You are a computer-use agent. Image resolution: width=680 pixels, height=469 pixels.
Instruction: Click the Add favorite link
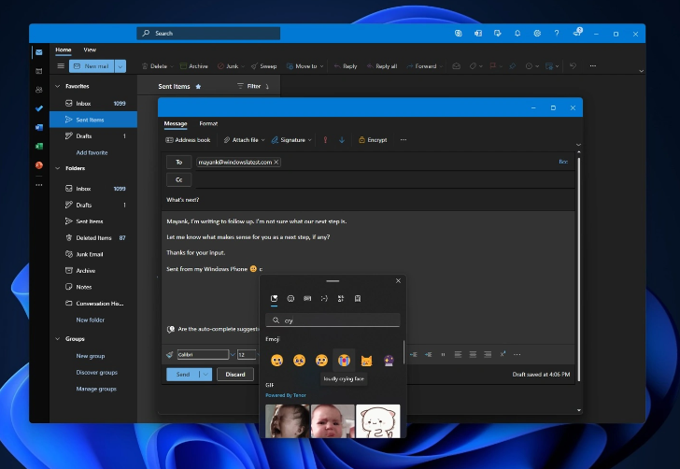(92, 152)
